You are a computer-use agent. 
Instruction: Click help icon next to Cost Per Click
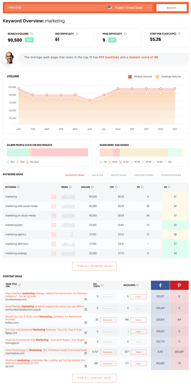179,34
